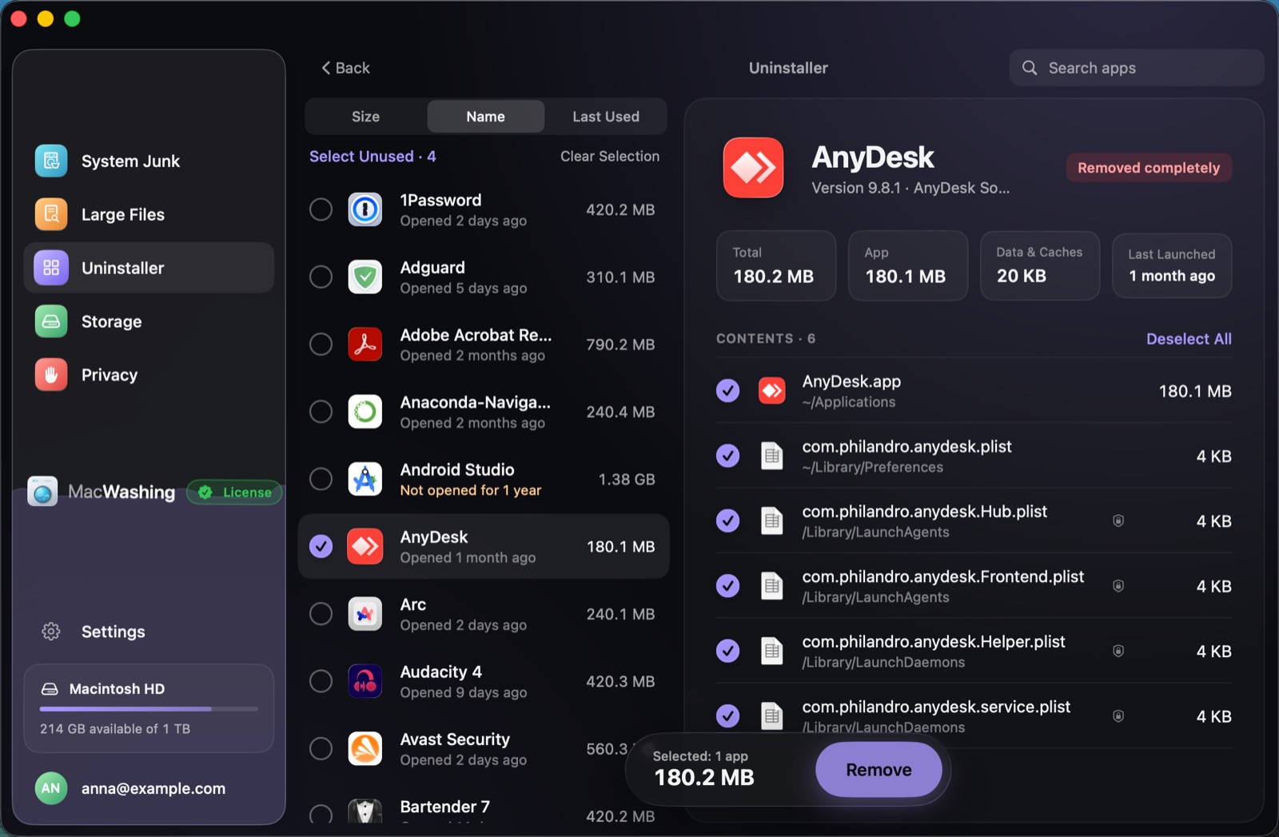Image resolution: width=1279 pixels, height=837 pixels.
Task: Tick the Adobe Acrobat Reader checkbox
Action: (x=321, y=345)
